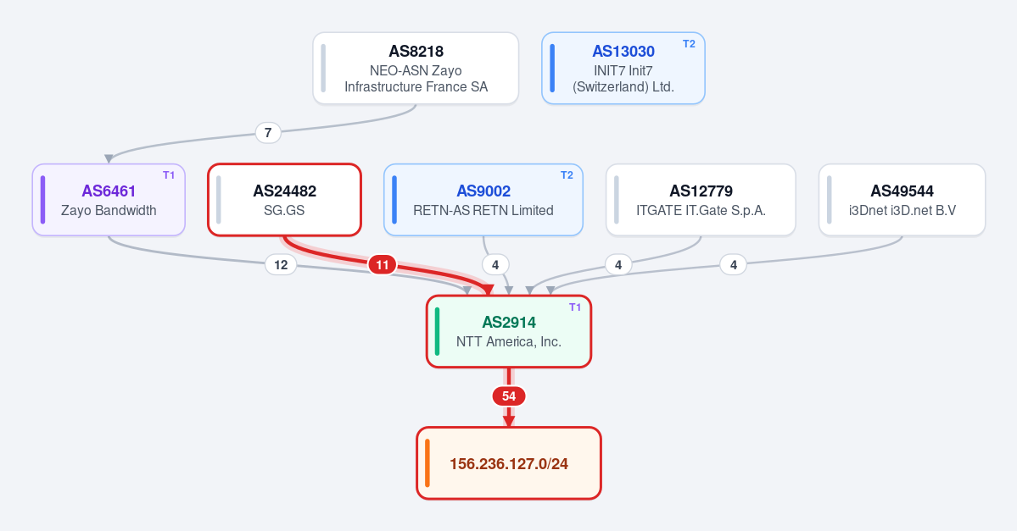Viewport: 1017px width, 531px height.
Task: Click the AS49544 i3D.net node
Action: 902,200
